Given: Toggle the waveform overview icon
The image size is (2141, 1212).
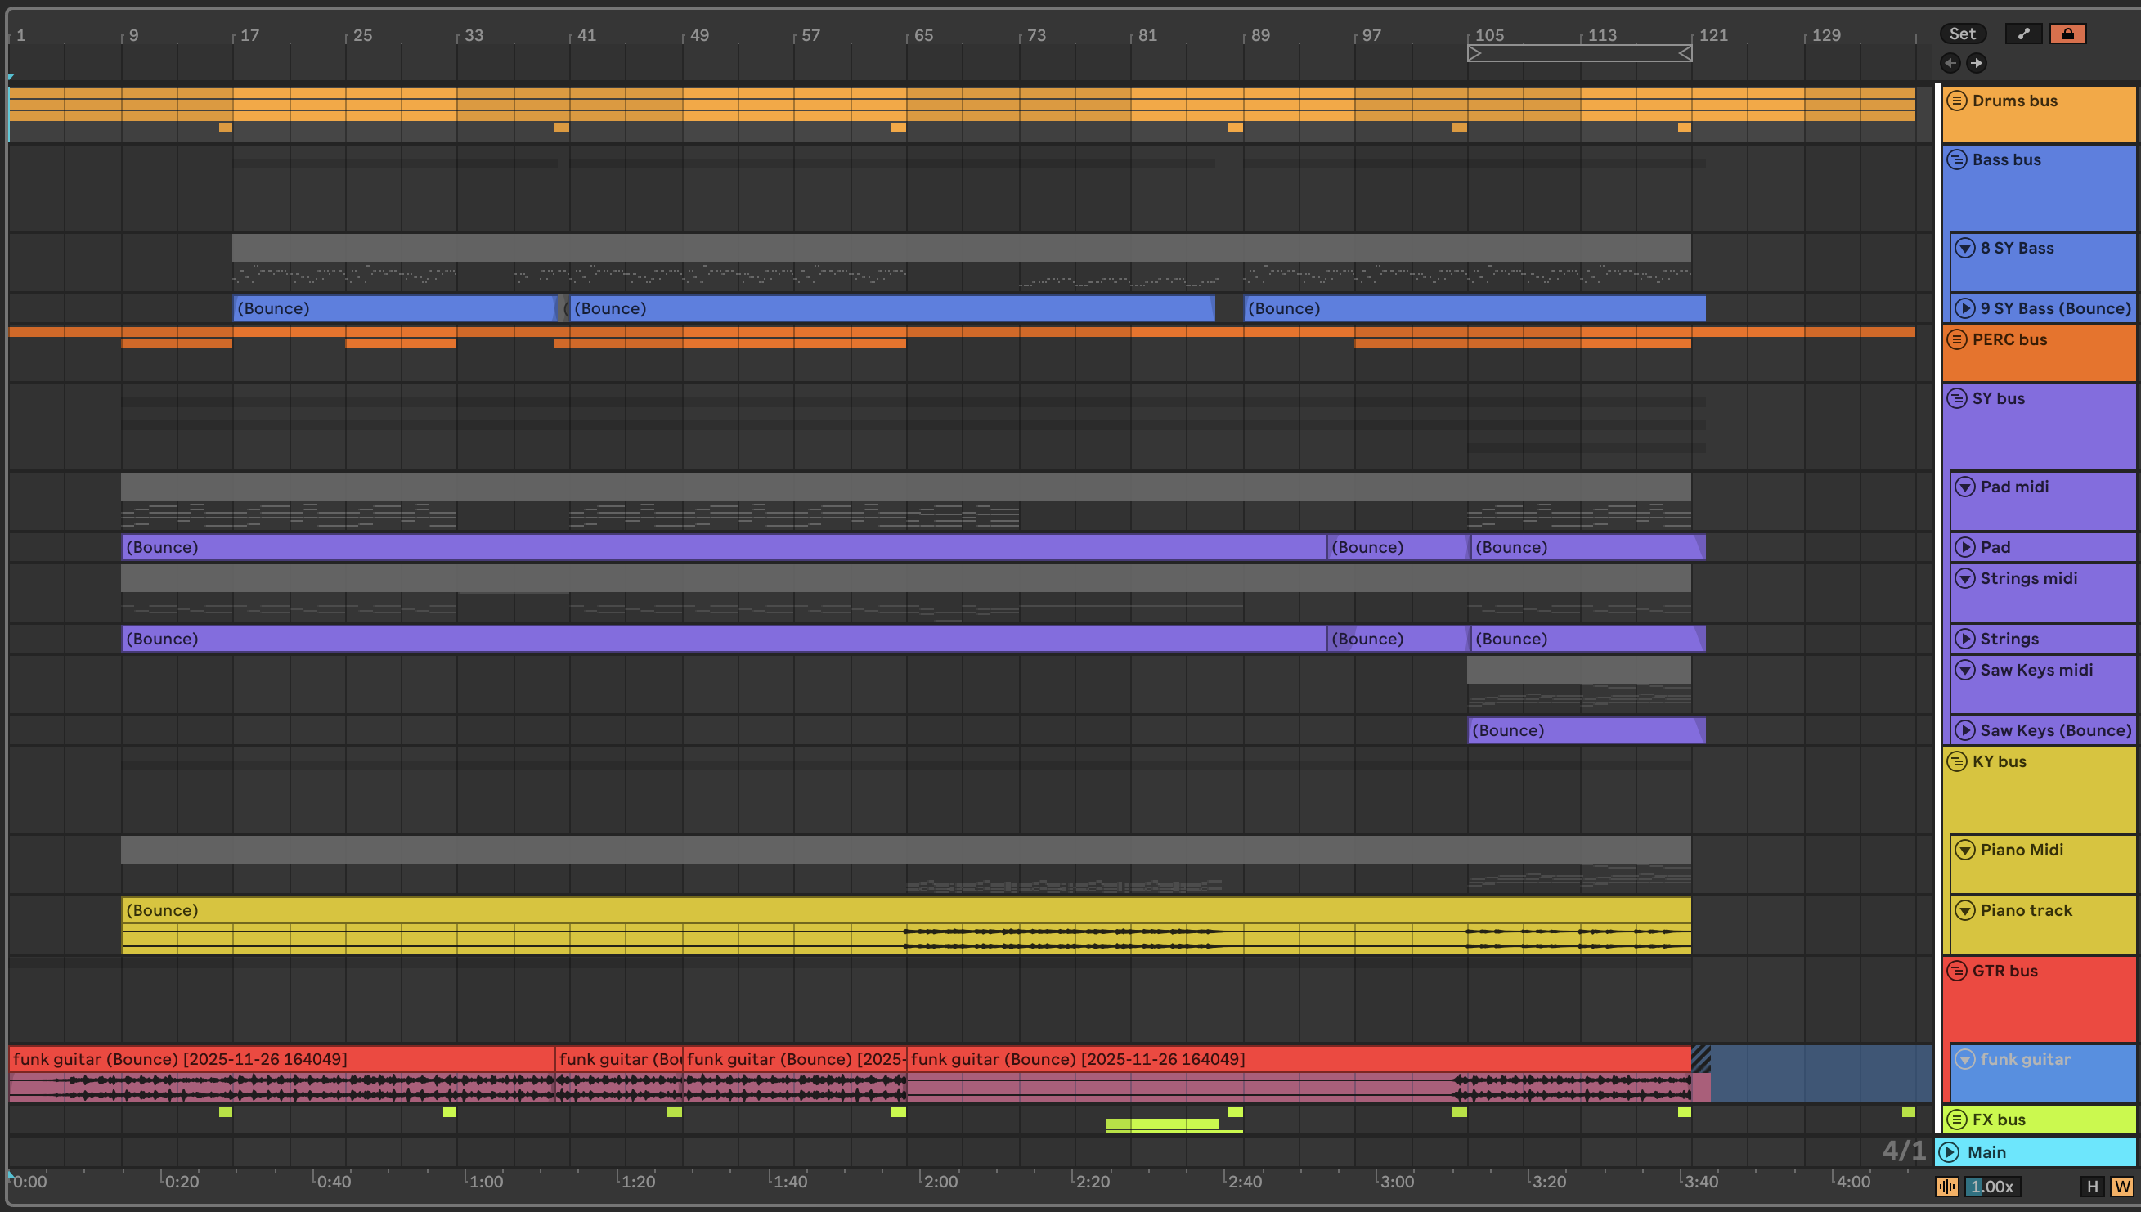Looking at the screenshot, I should 1947,1186.
